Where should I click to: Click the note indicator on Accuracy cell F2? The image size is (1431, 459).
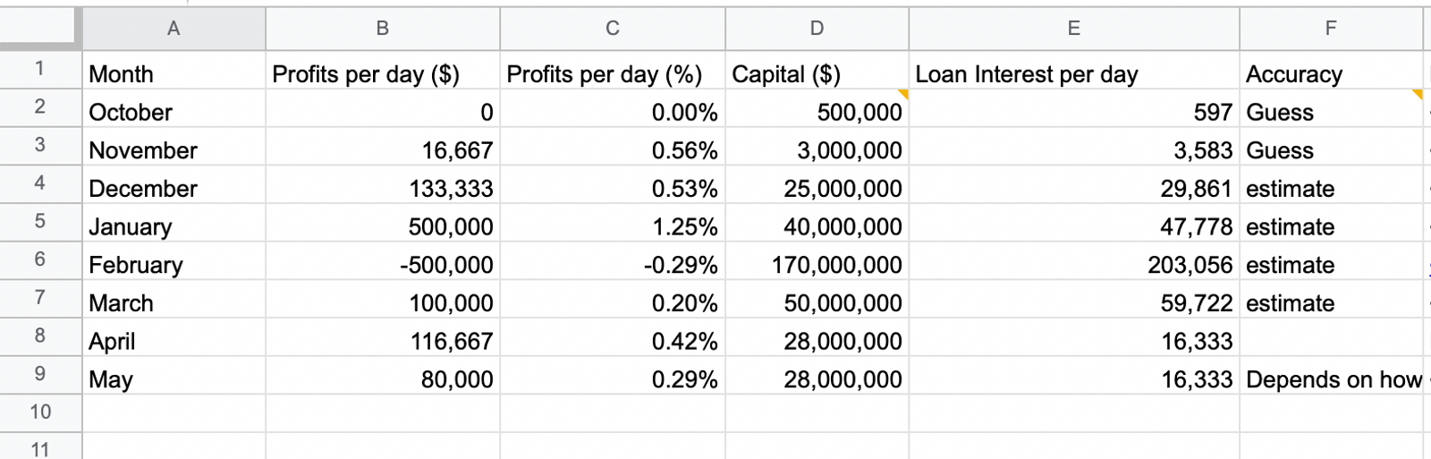(1417, 94)
